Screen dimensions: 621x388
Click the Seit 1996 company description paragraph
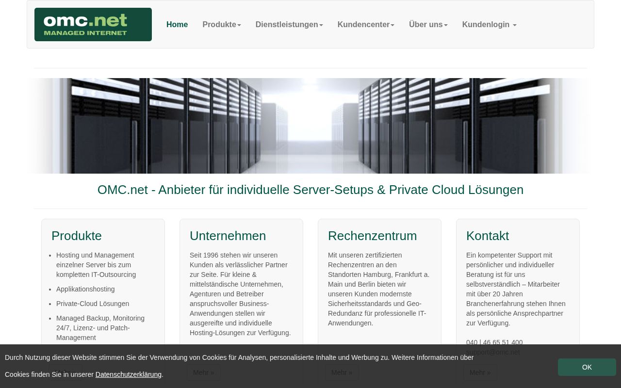(241, 294)
